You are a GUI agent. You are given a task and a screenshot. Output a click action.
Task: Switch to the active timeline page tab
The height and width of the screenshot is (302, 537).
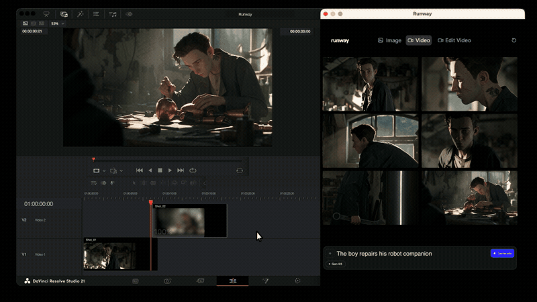(x=232, y=281)
